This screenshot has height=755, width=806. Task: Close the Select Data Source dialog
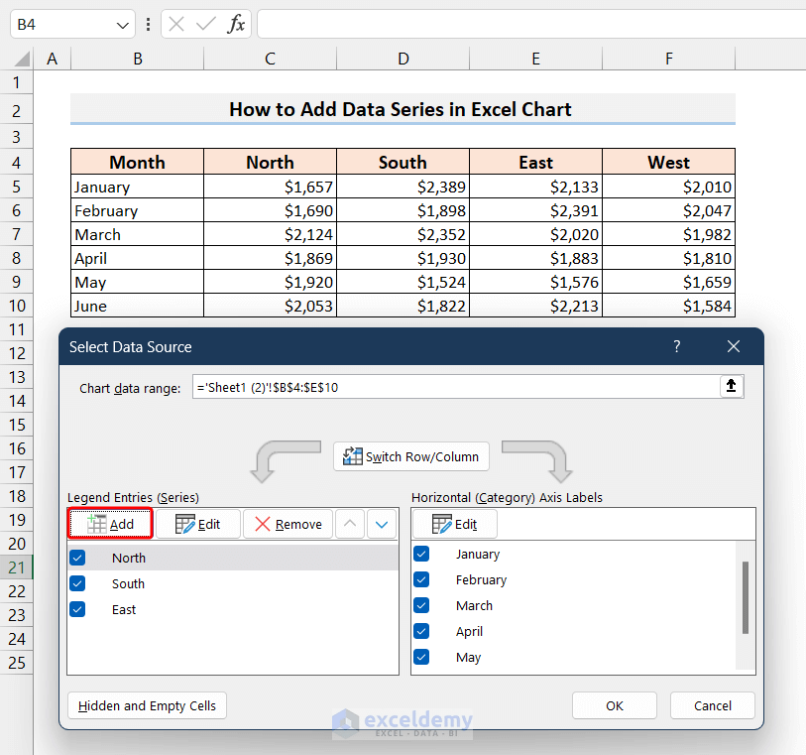click(734, 346)
